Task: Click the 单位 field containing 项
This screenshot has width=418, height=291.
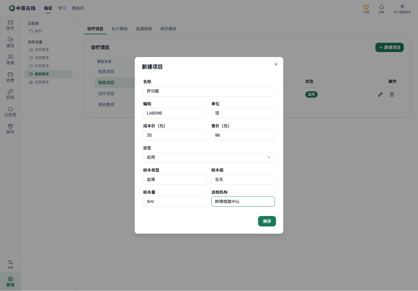Action: 243,113
